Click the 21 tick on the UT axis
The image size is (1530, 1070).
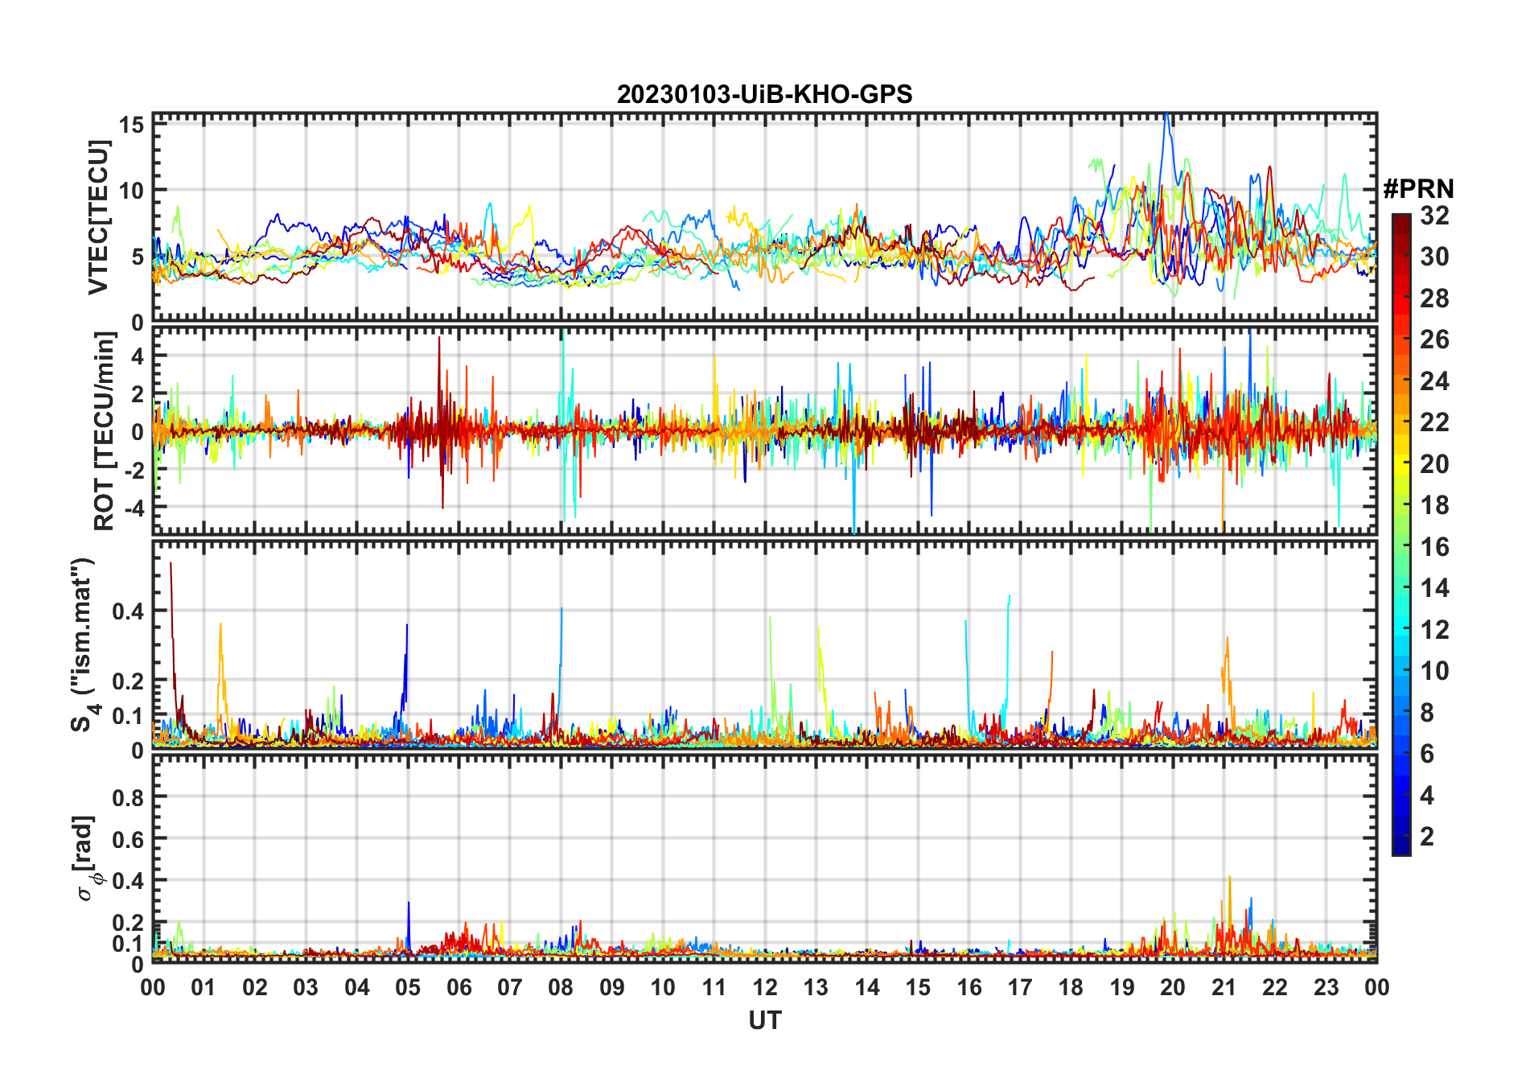pos(1224,986)
